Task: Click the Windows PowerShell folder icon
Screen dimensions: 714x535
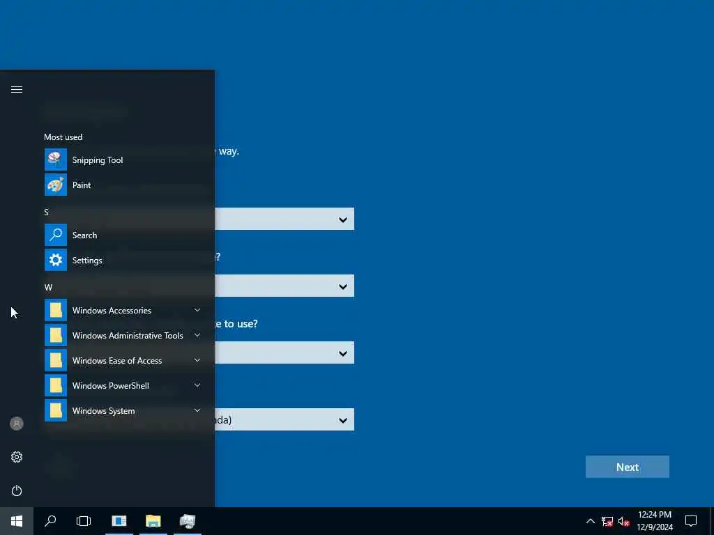Action: 56,385
